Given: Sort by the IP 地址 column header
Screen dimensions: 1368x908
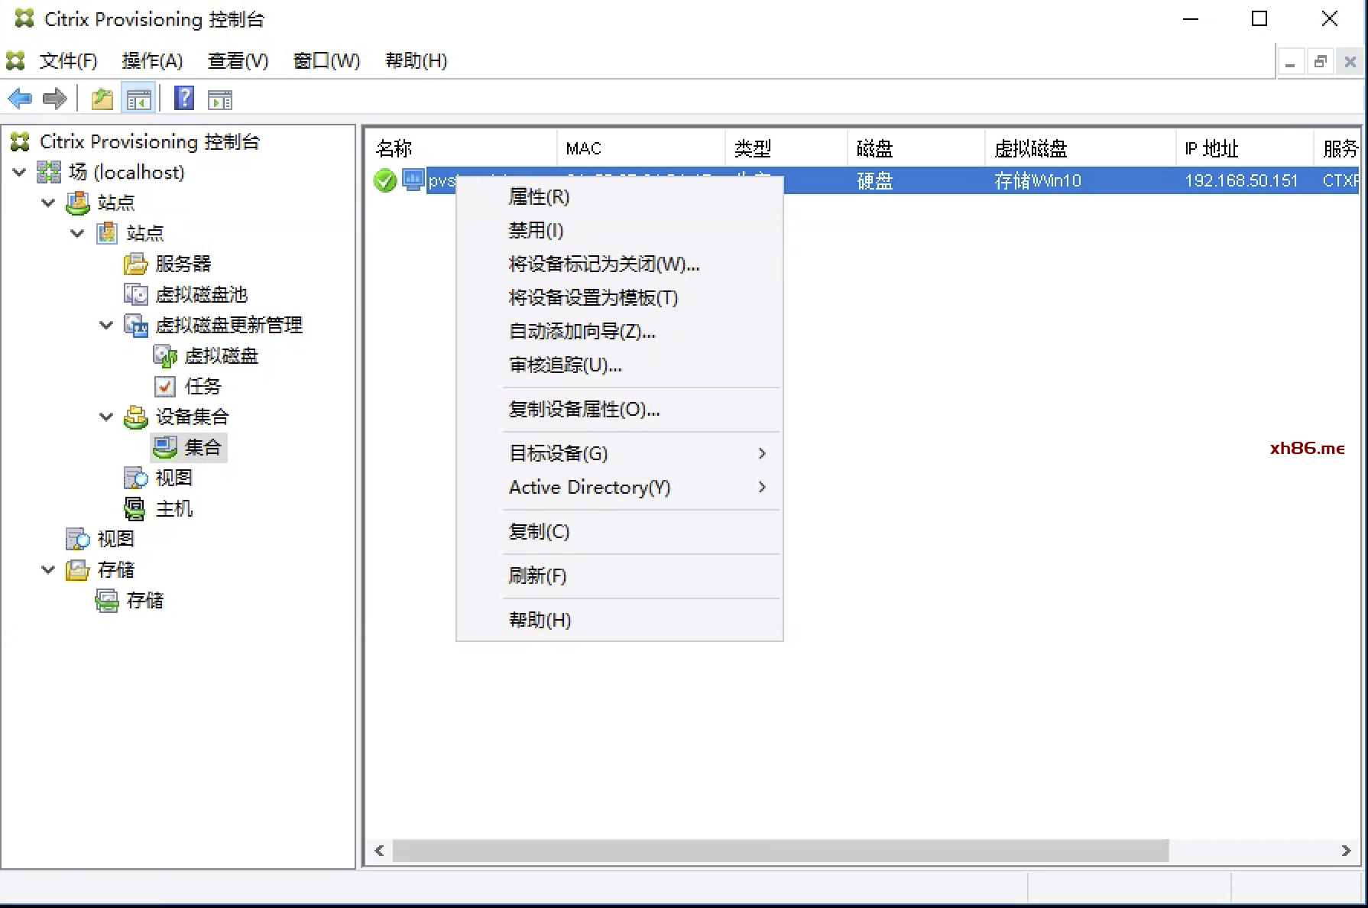Looking at the screenshot, I should (x=1244, y=148).
